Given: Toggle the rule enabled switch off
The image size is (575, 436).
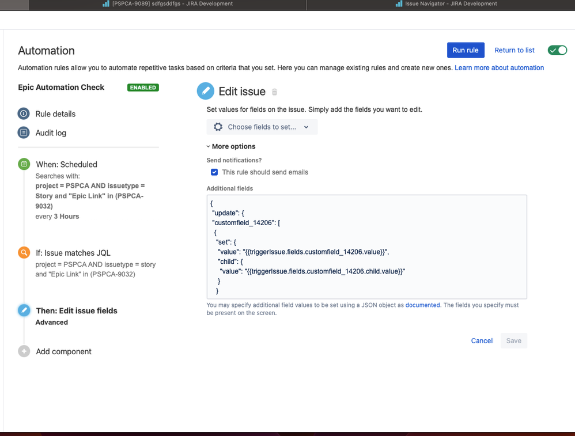Looking at the screenshot, I should click(557, 50).
